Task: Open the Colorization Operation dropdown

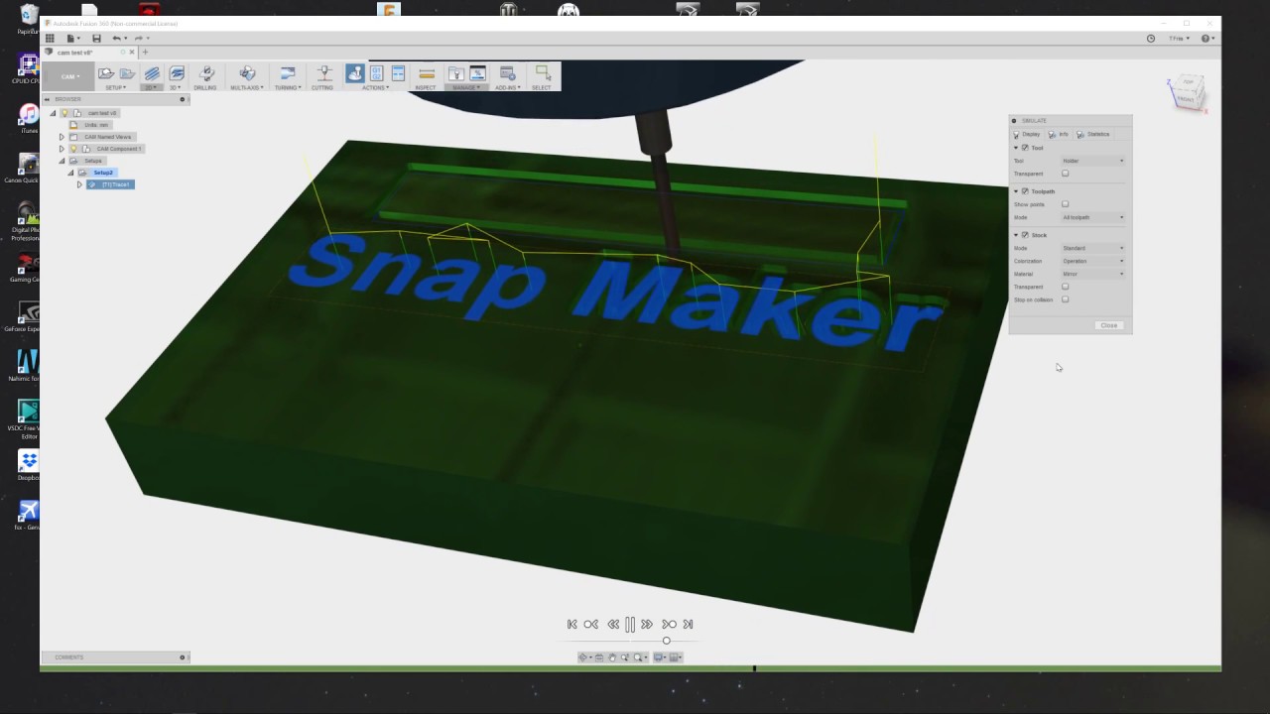Action: 1093,261
